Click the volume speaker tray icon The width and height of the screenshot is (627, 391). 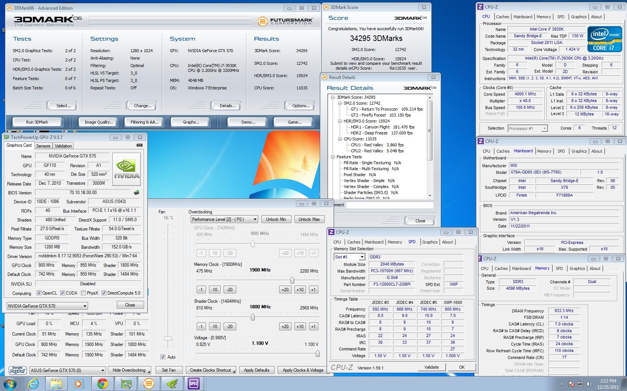(589, 384)
